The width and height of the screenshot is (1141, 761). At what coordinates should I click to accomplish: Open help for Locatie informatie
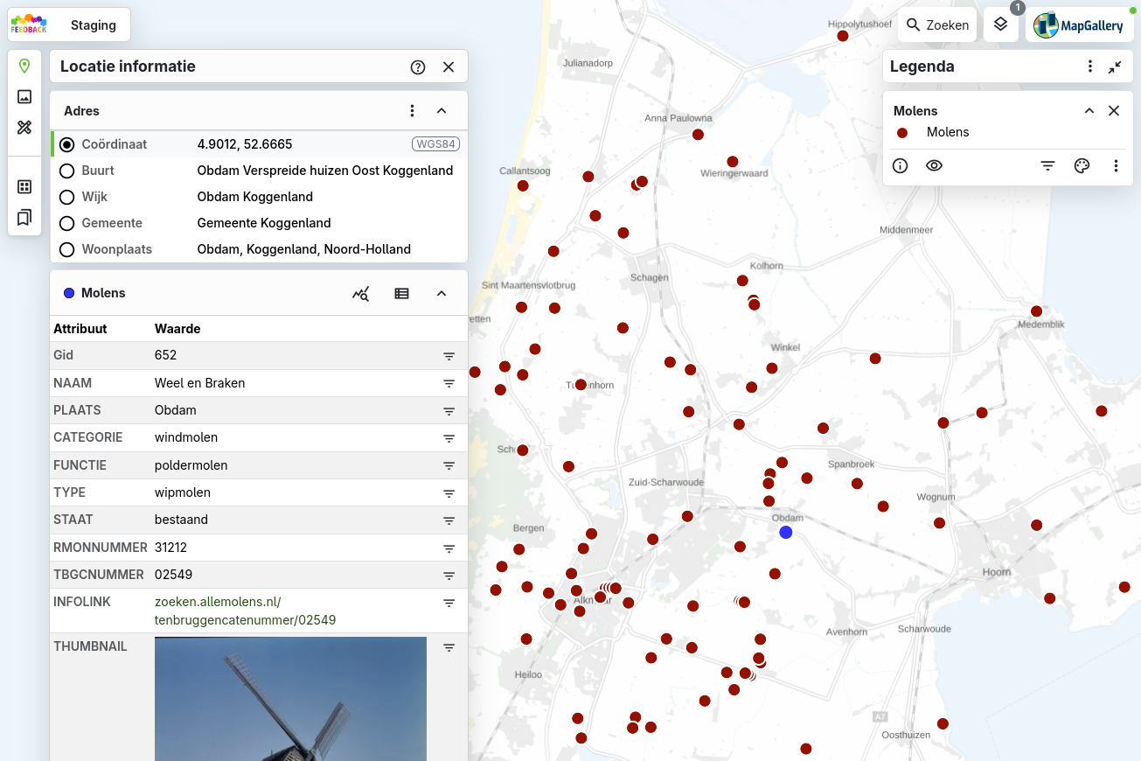click(x=418, y=67)
